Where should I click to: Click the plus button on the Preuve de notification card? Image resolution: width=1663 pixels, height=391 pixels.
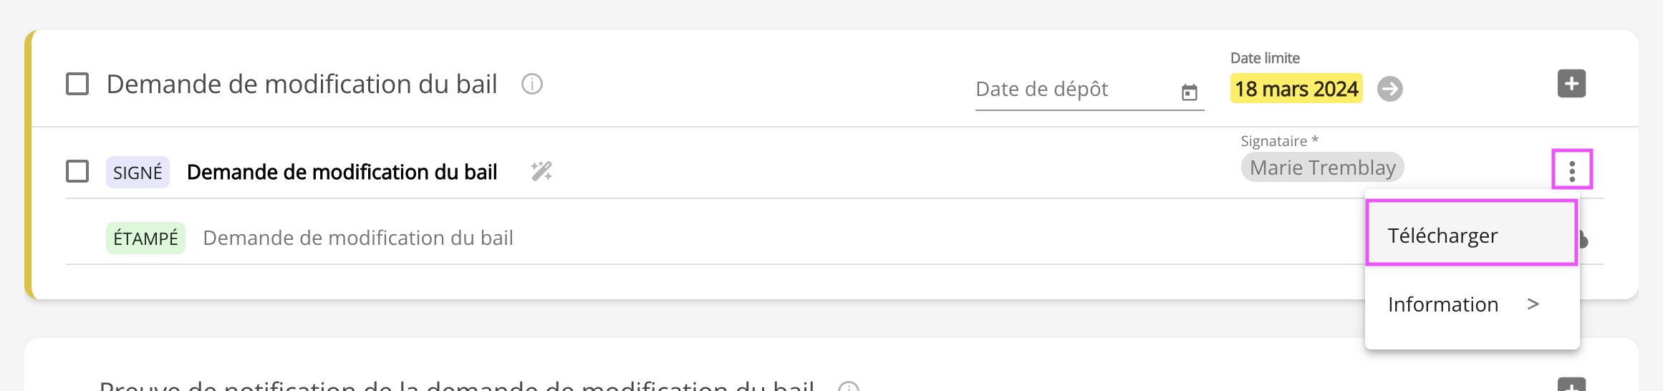tap(1571, 385)
